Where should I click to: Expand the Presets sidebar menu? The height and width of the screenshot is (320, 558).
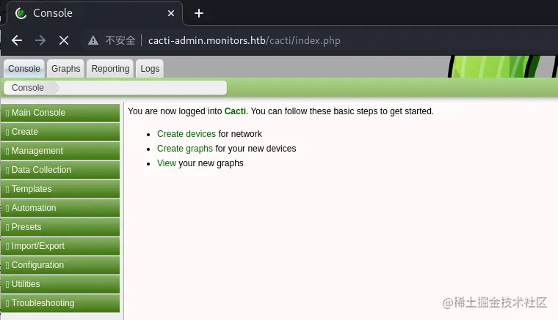point(60,227)
